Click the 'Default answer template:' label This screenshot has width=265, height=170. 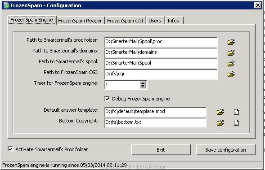[71, 110]
